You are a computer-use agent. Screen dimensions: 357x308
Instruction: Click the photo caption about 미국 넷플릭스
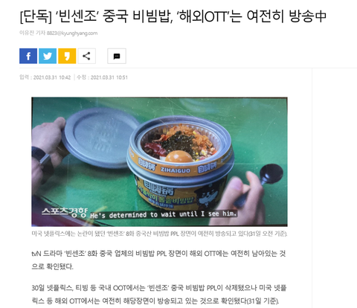pyautogui.click(x=159, y=234)
